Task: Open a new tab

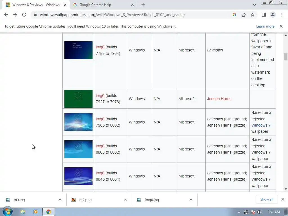Action: click(x=143, y=5)
